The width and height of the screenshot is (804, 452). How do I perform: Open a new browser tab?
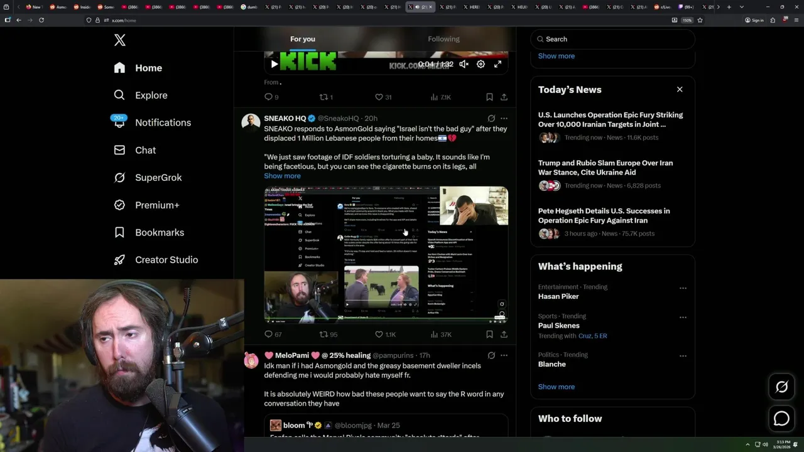point(729,7)
